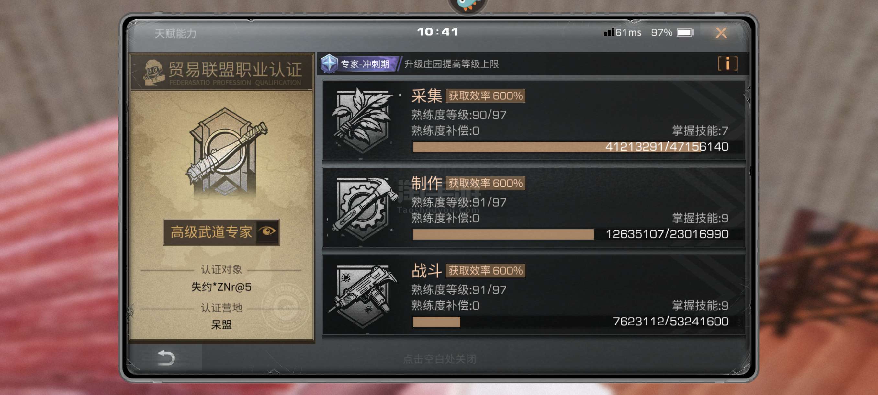Click the blue star expert rank icon
This screenshot has height=395, width=878.
point(329,64)
